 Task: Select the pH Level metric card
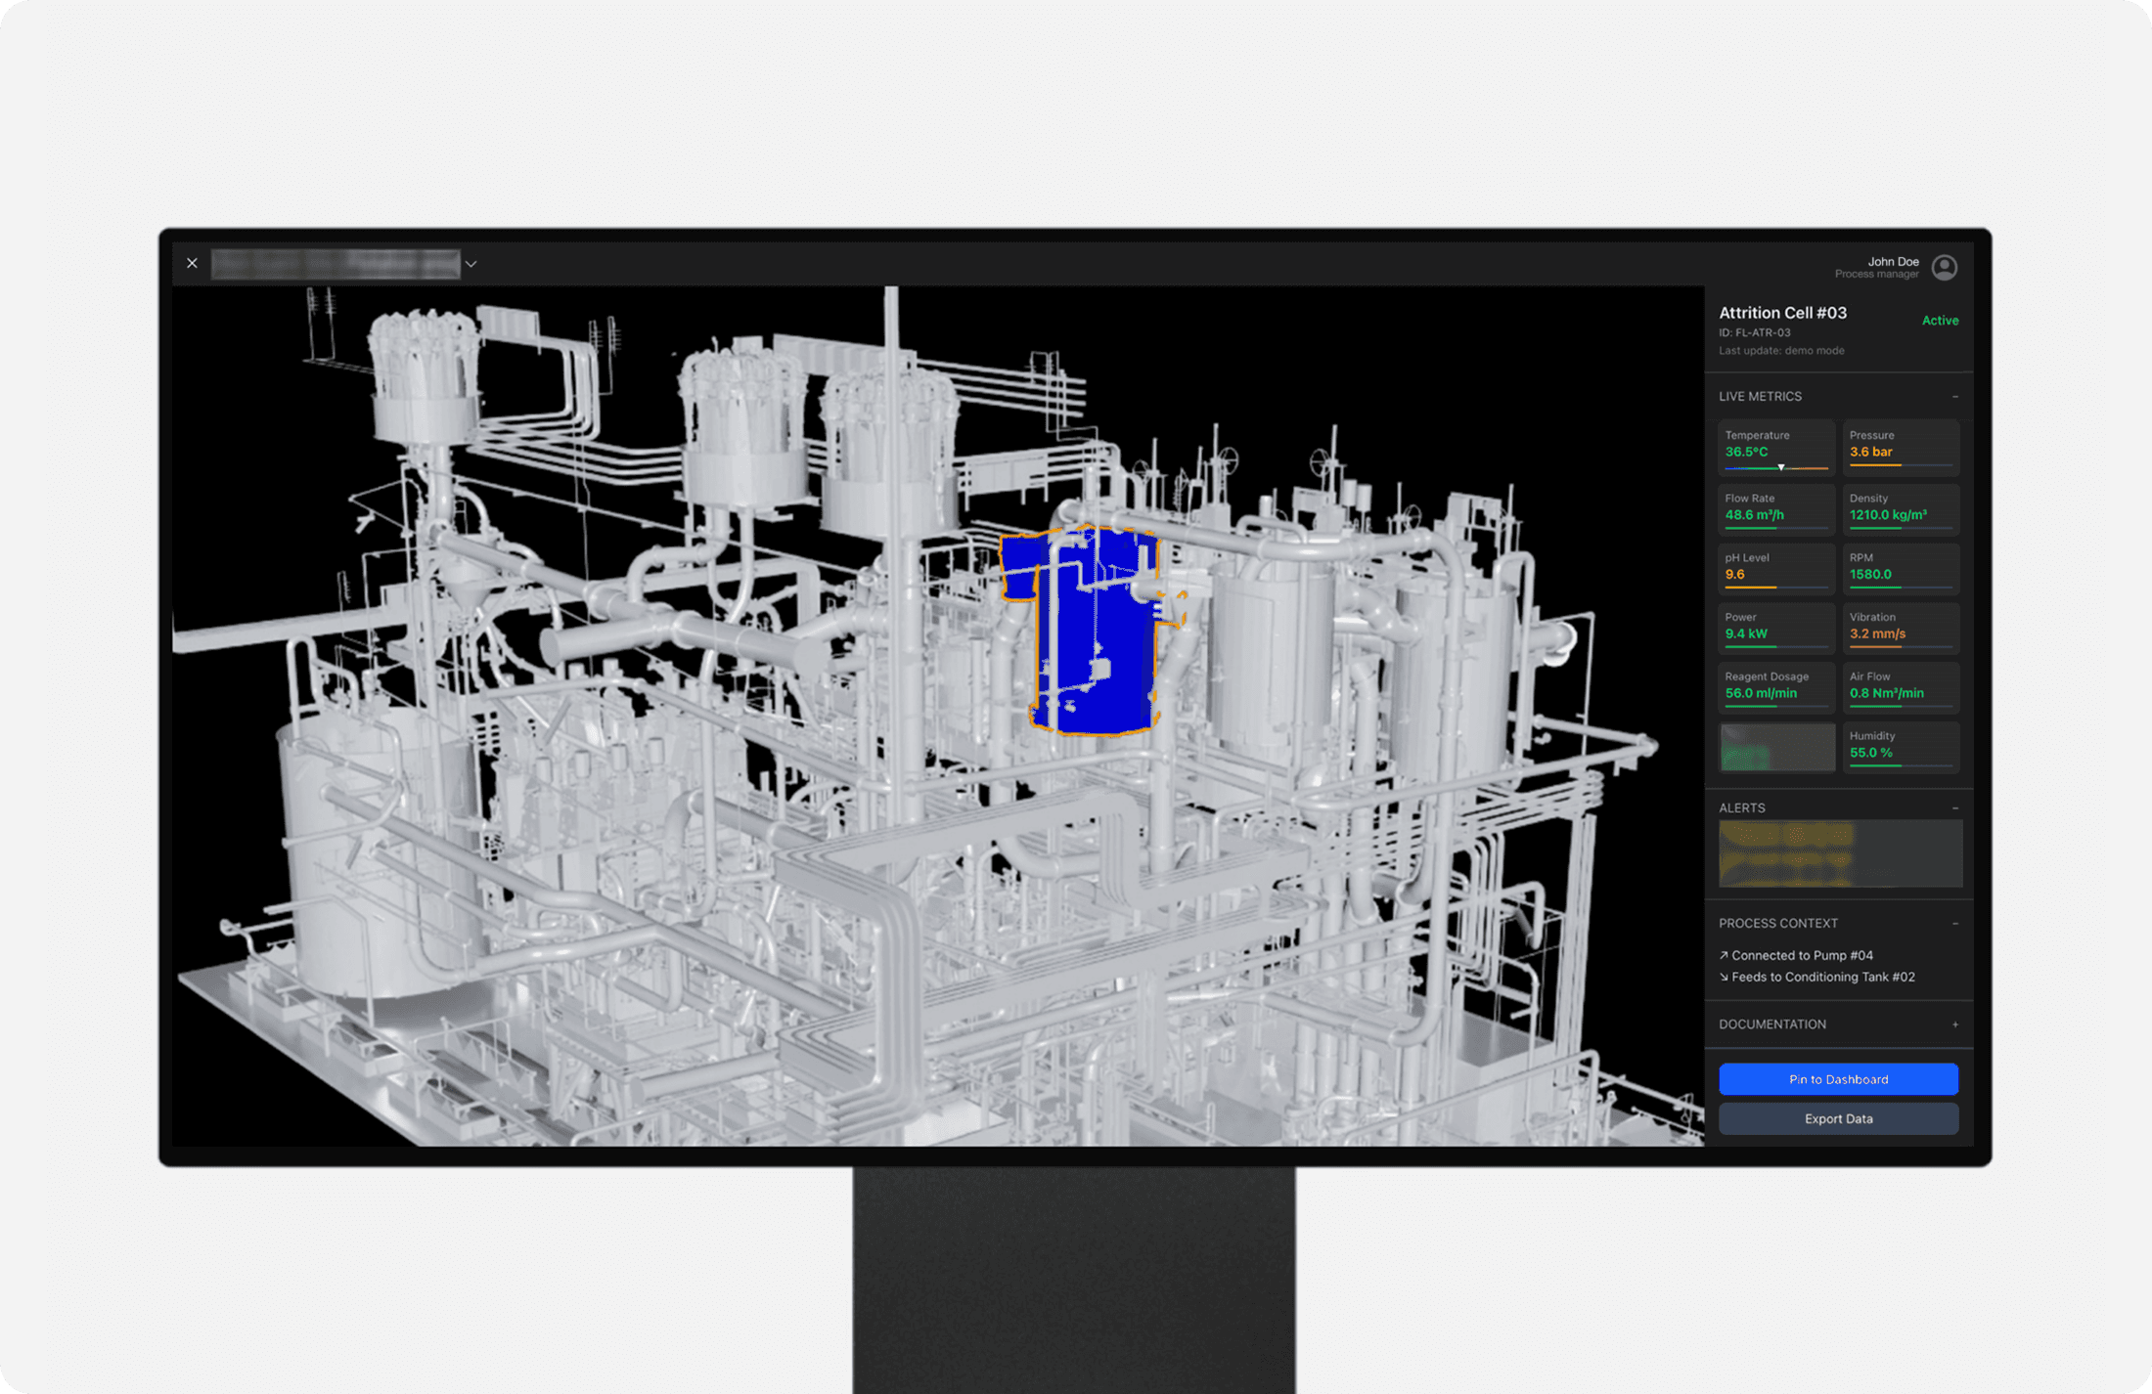pyautogui.click(x=1775, y=568)
